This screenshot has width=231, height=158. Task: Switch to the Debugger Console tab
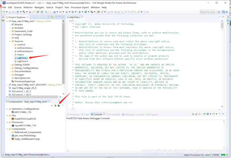click(133, 115)
